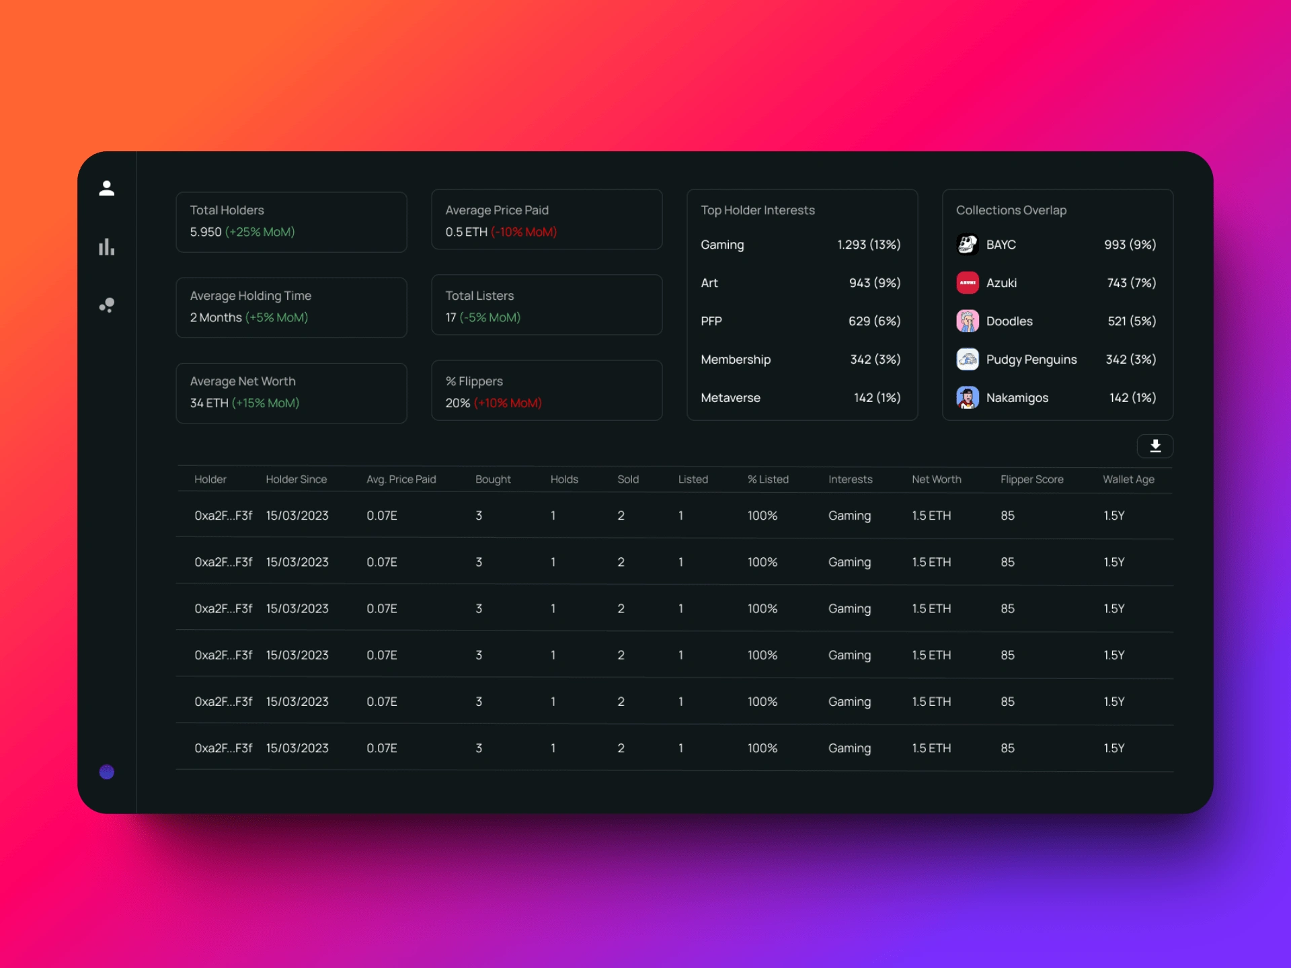Click the 943 (9%) Art value
Screen dimensions: 1291x968
tap(875, 283)
